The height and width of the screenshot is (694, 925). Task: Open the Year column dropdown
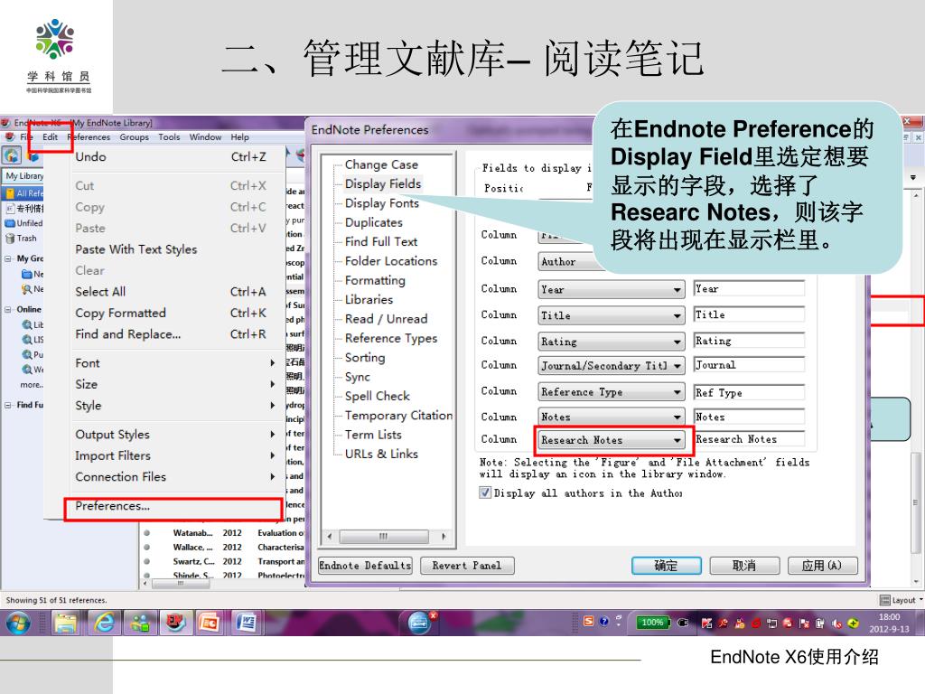(x=677, y=290)
